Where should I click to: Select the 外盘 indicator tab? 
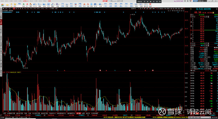point(29,113)
